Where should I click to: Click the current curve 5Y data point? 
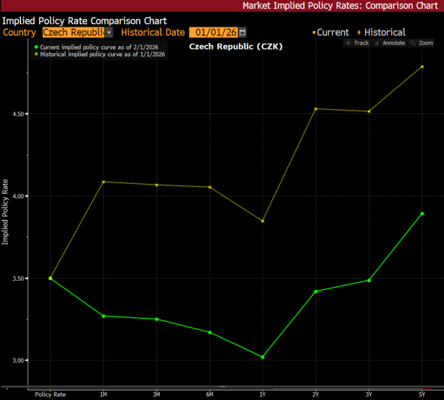422,214
